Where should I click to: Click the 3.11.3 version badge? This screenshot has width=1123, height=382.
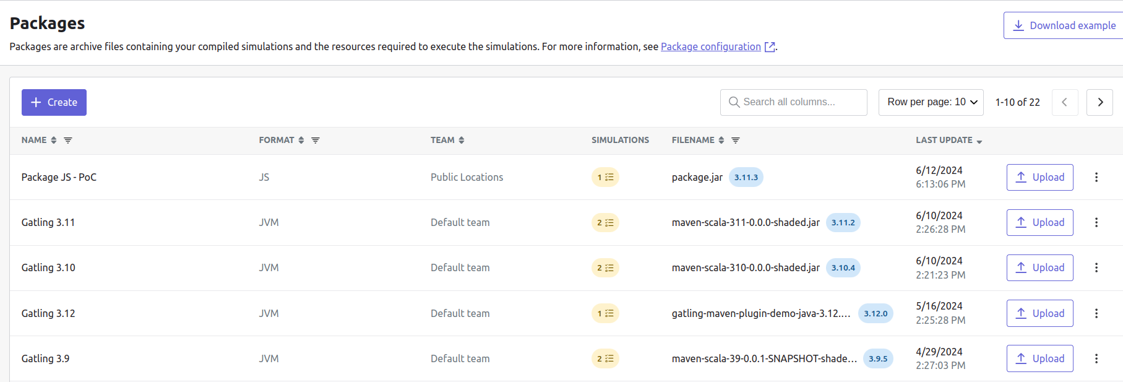tap(746, 177)
